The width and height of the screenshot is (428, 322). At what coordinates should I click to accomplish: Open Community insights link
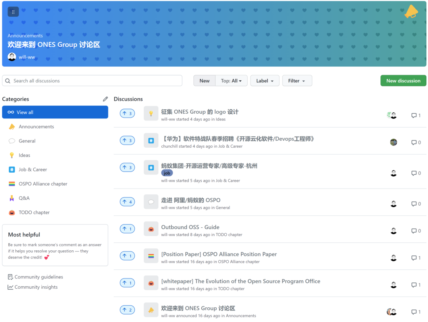pyautogui.click(x=33, y=287)
